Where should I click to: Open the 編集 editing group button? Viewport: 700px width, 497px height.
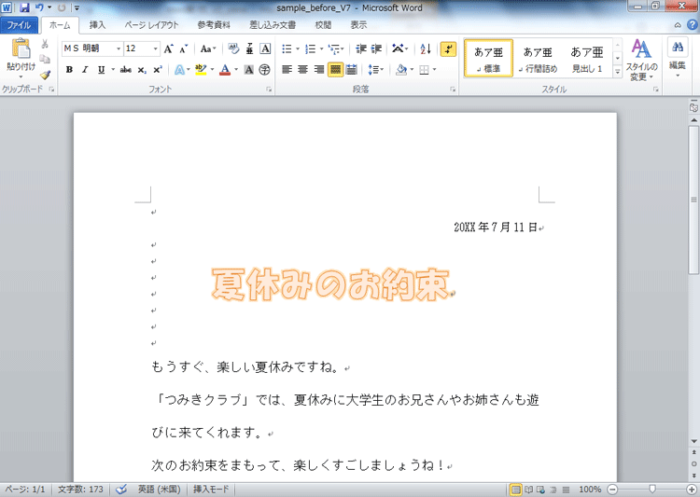pyautogui.click(x=678, y=58)
